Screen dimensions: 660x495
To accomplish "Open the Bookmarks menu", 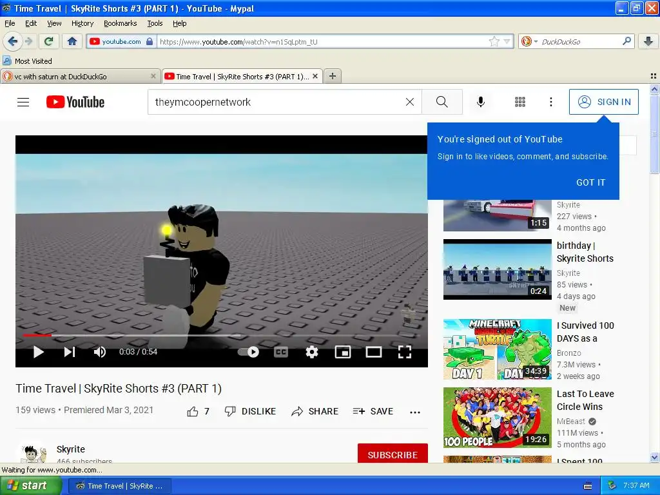I will [x=121, y=23].
